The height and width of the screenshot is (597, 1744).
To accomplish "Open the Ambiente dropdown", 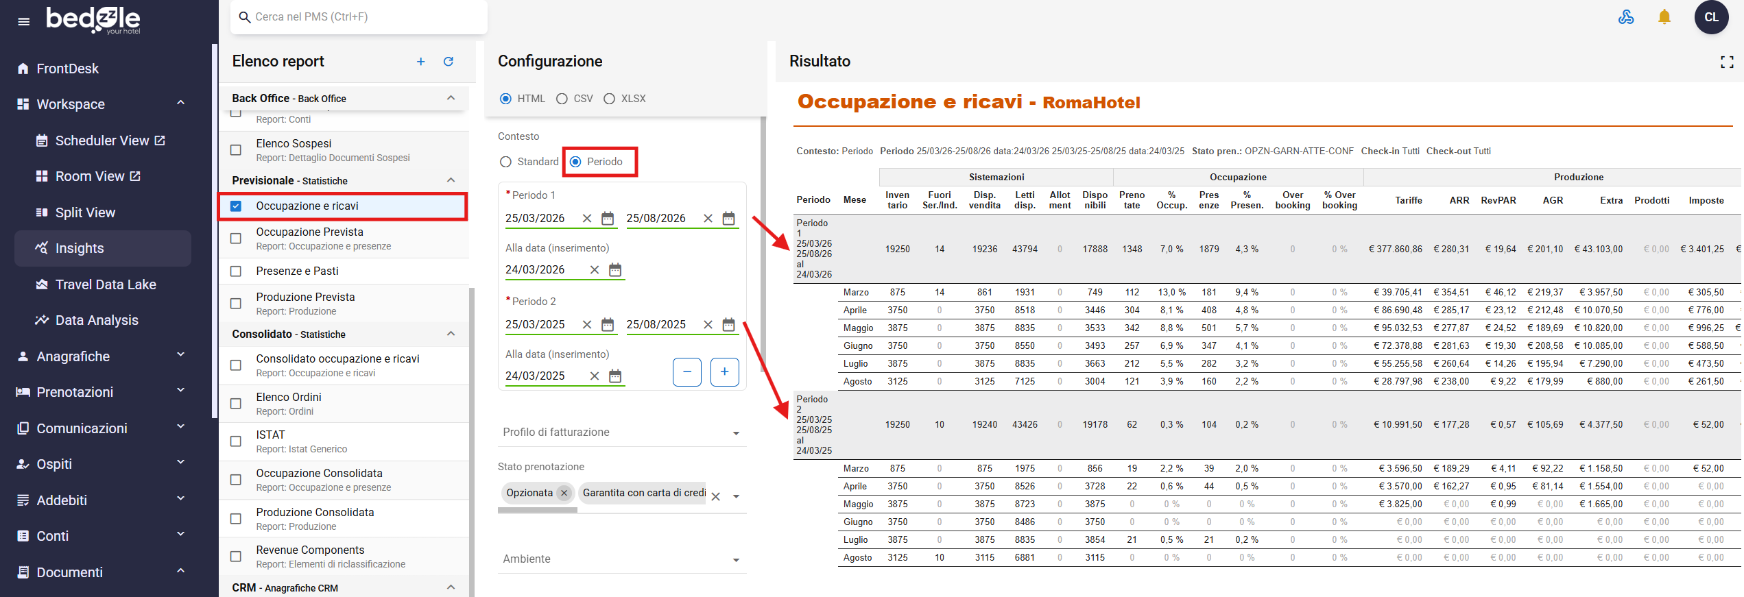I will (622, 559).
